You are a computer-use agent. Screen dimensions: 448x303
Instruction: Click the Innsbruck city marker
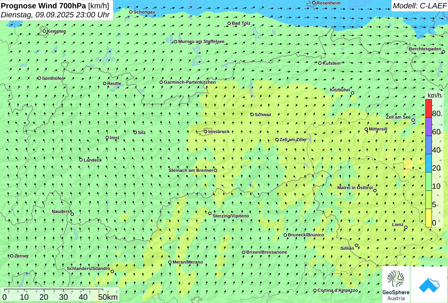click(206, 131)
